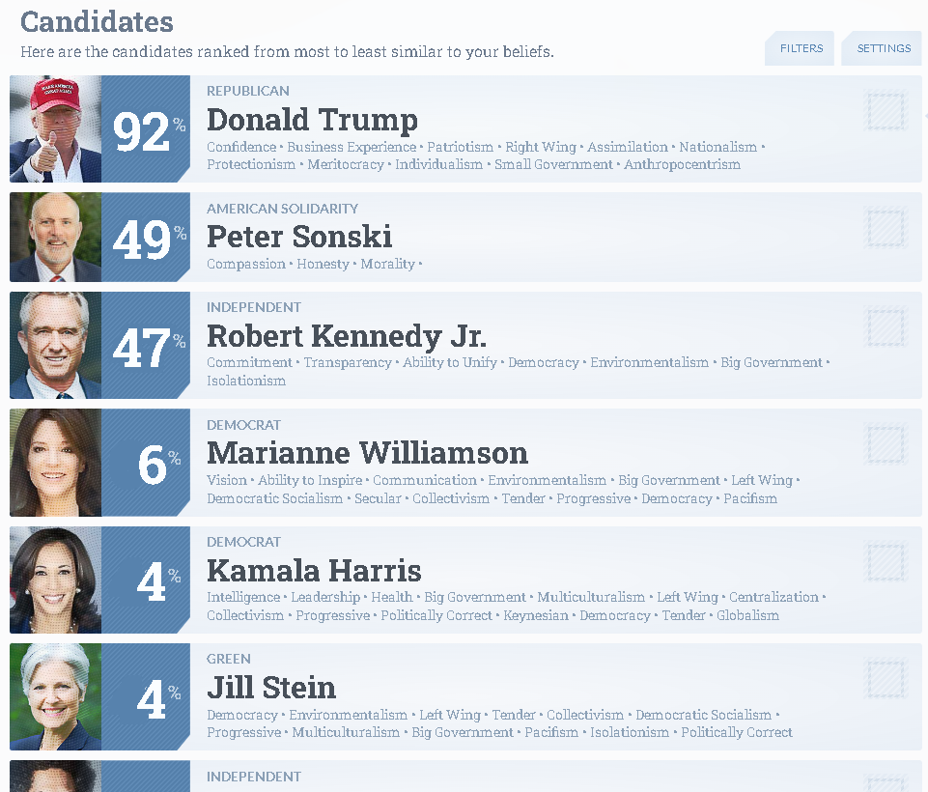928x792 pixels.
Task: Click the 6% match score badge
Action: point(146,463)
